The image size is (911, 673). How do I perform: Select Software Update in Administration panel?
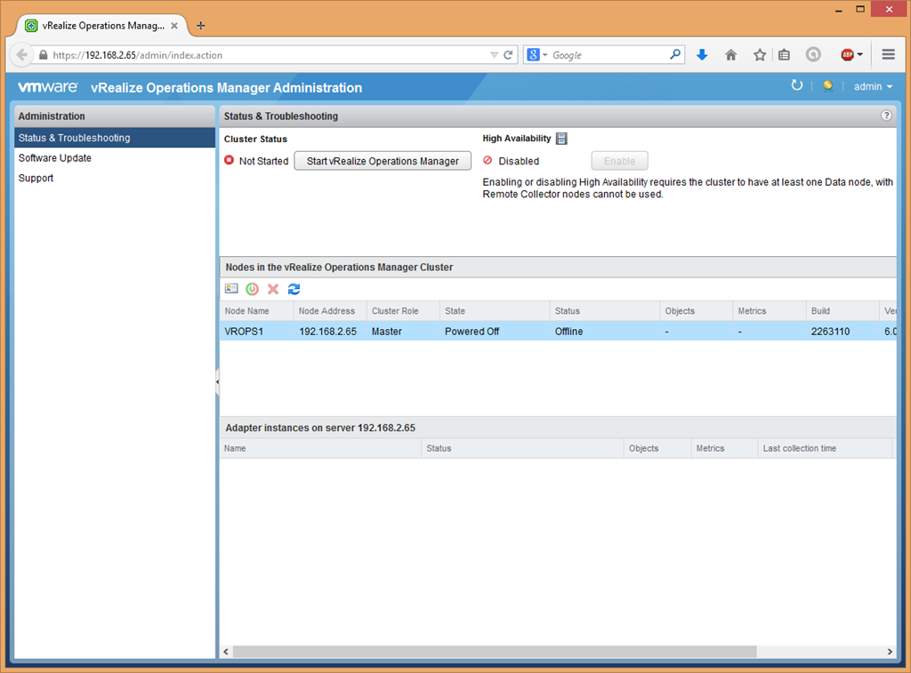pyautogui.click(x=55, y=158)
